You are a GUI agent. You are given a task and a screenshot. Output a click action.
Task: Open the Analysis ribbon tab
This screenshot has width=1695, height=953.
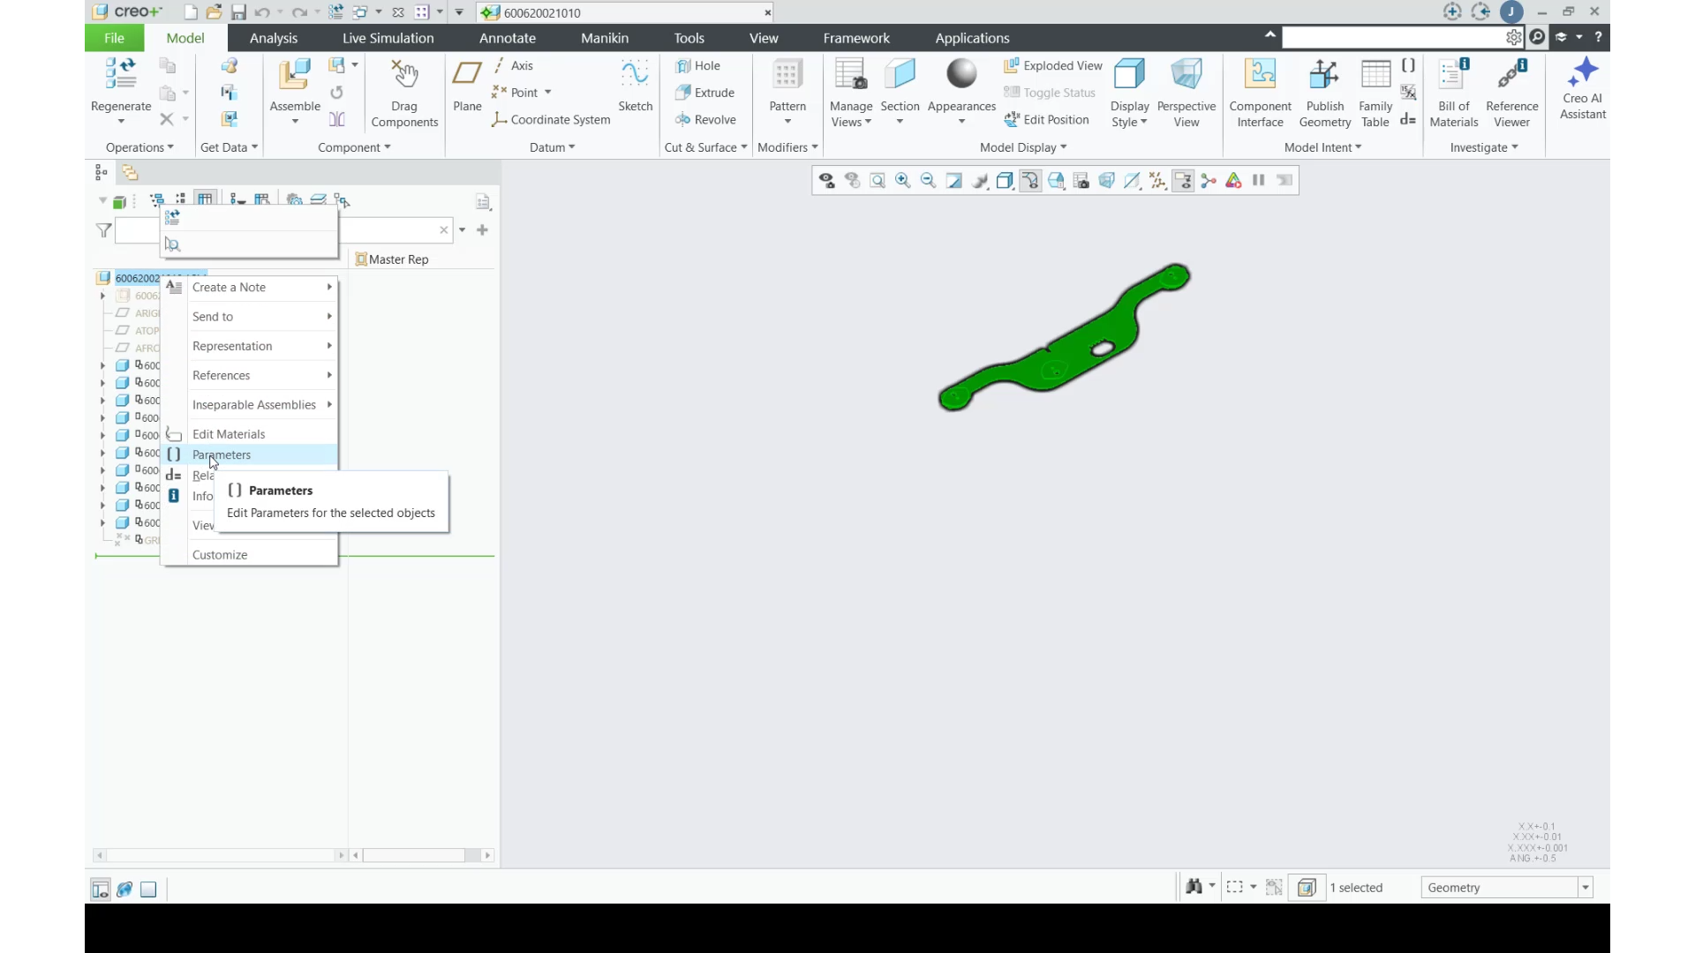click(274, 38)
